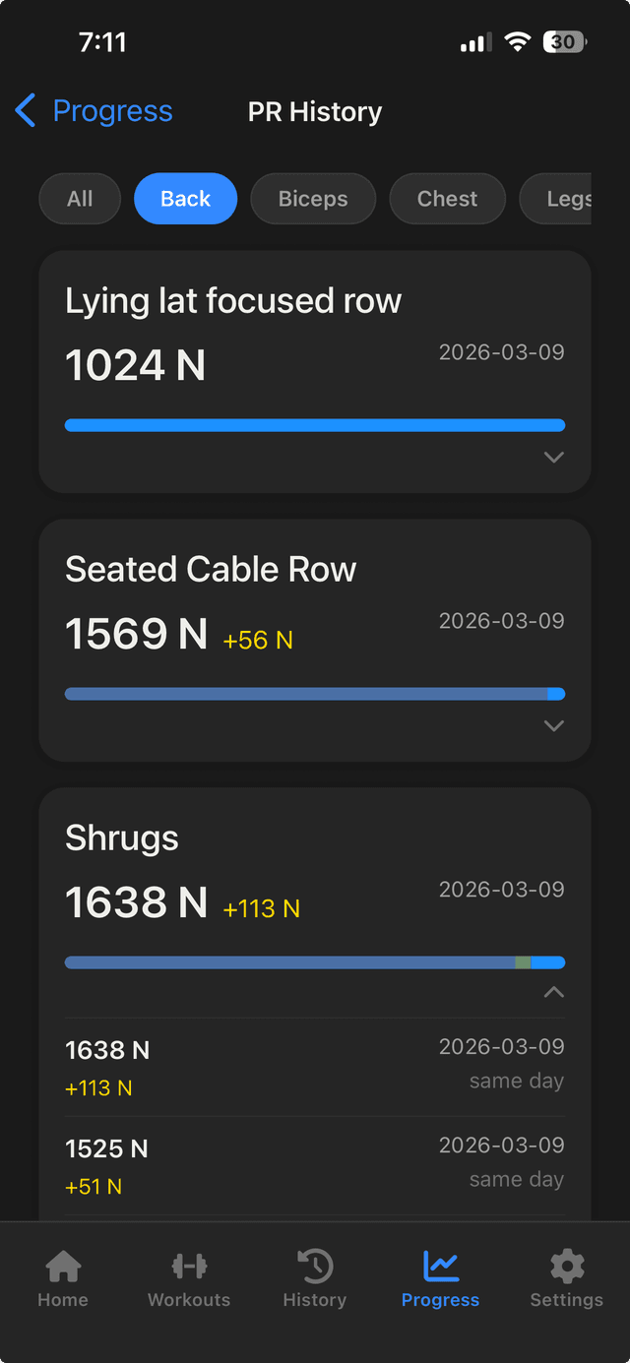Tap the Home house icon

pyautogui.click(x=63, y=1266)
